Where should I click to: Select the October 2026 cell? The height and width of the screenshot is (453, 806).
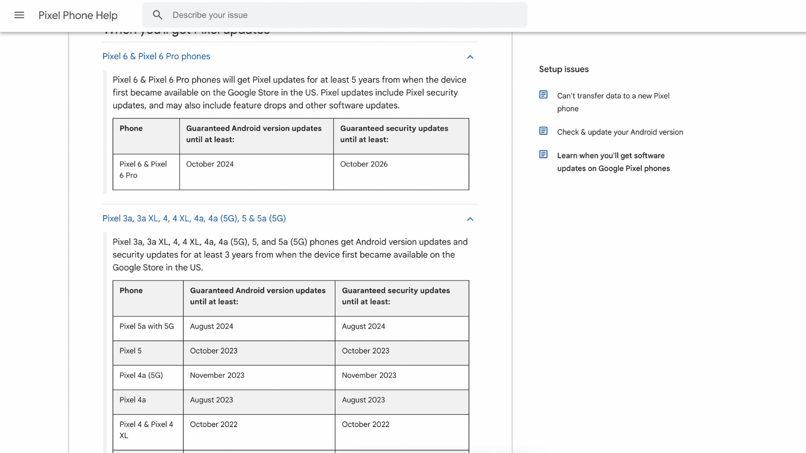point(401,172)
